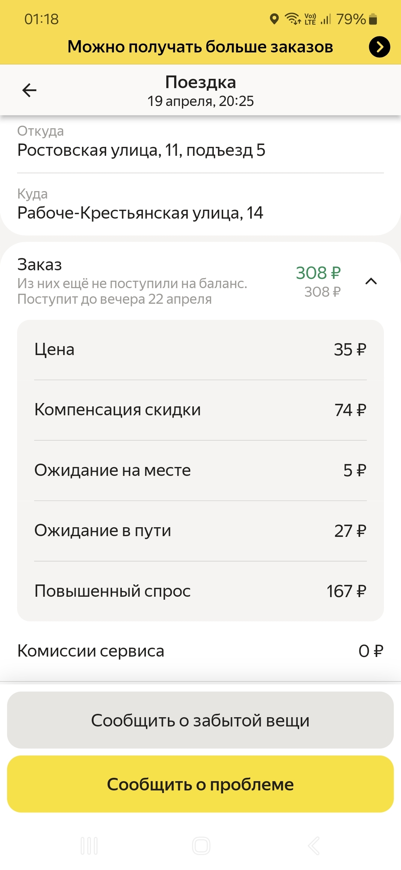The image size is (401, 870).
Task: Collapse the Заказ details chevron
Action: (x=371, y=281)
